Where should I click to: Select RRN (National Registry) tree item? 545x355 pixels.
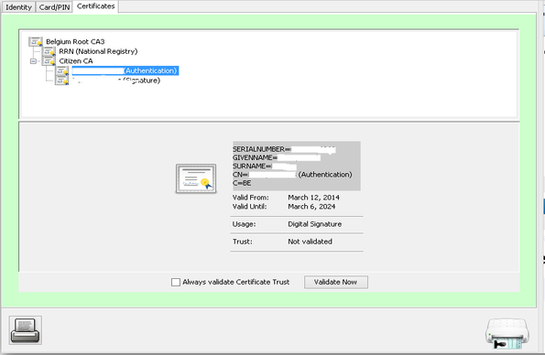98,51
